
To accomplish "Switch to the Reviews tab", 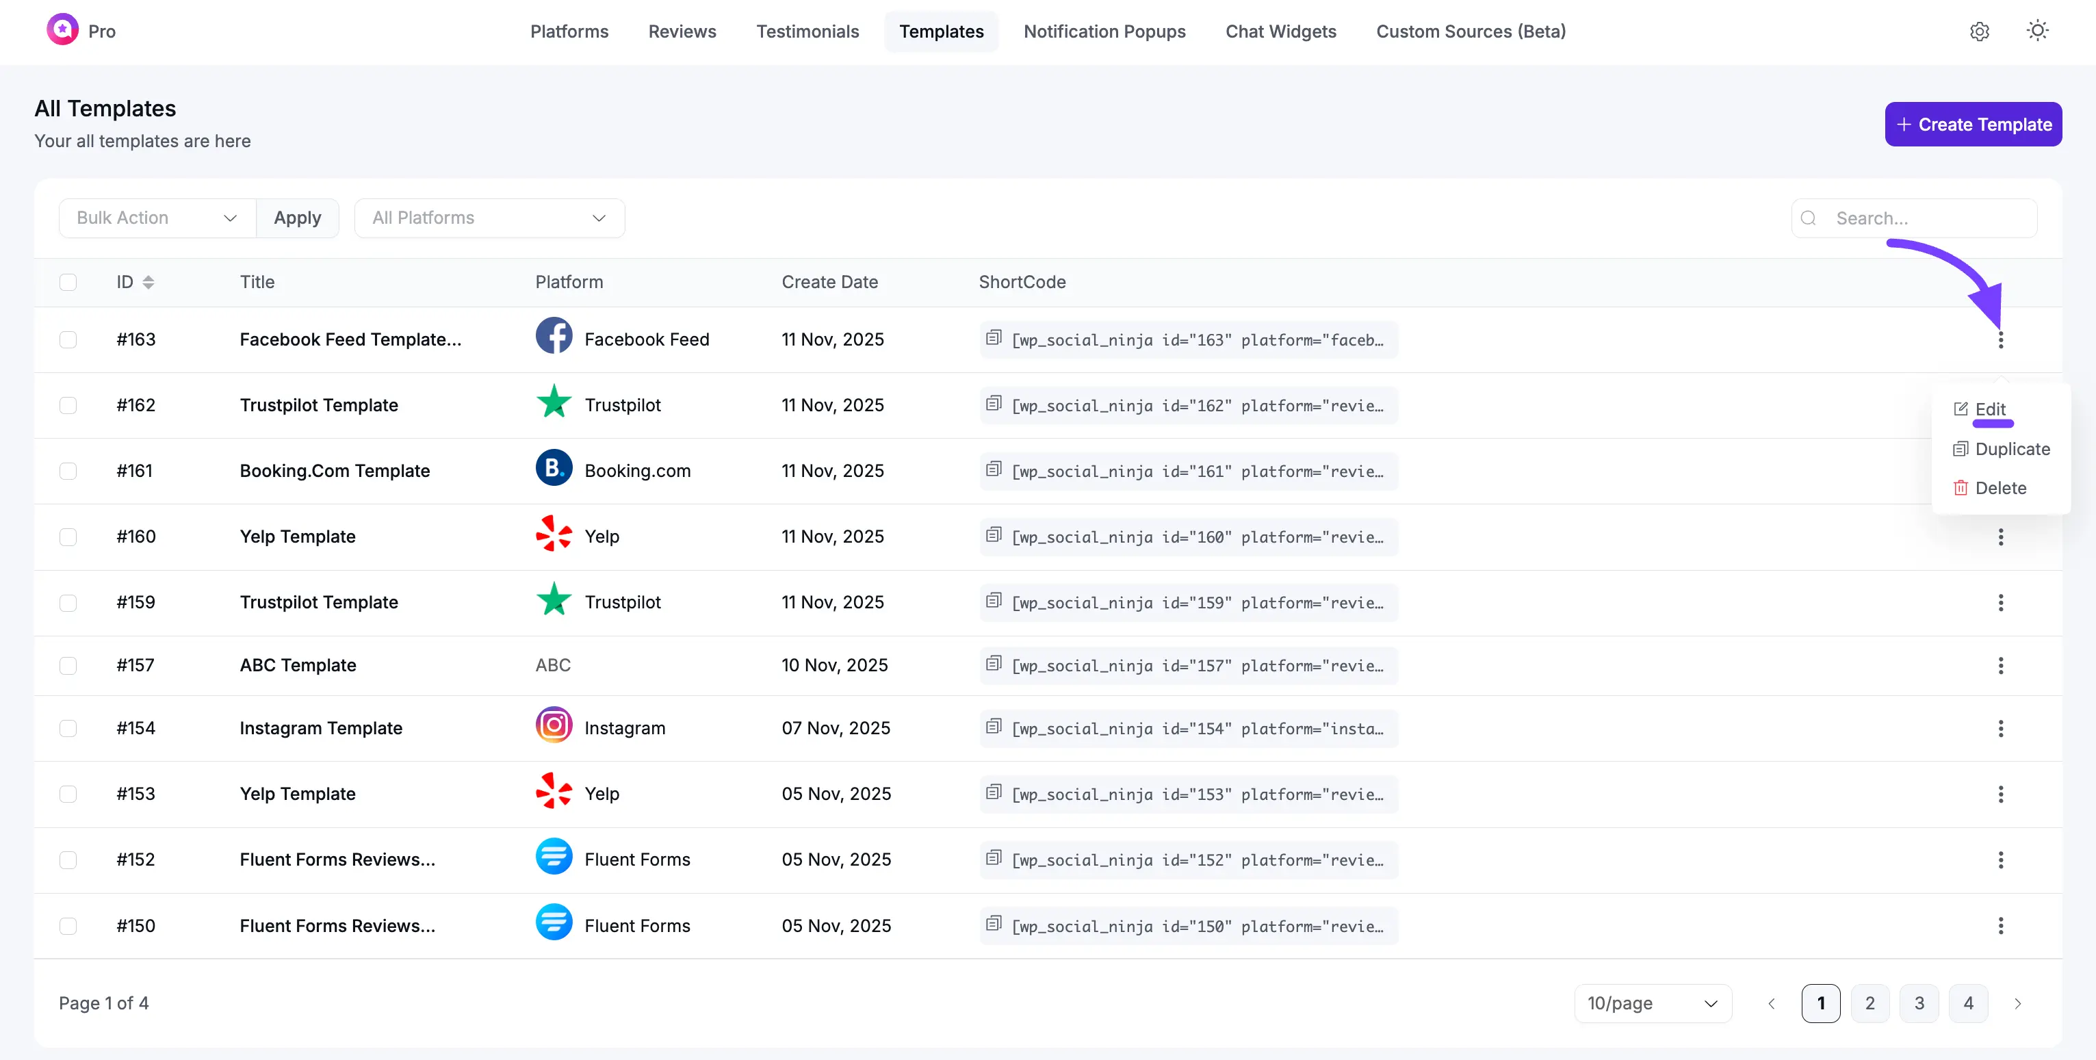I will 682,31.
